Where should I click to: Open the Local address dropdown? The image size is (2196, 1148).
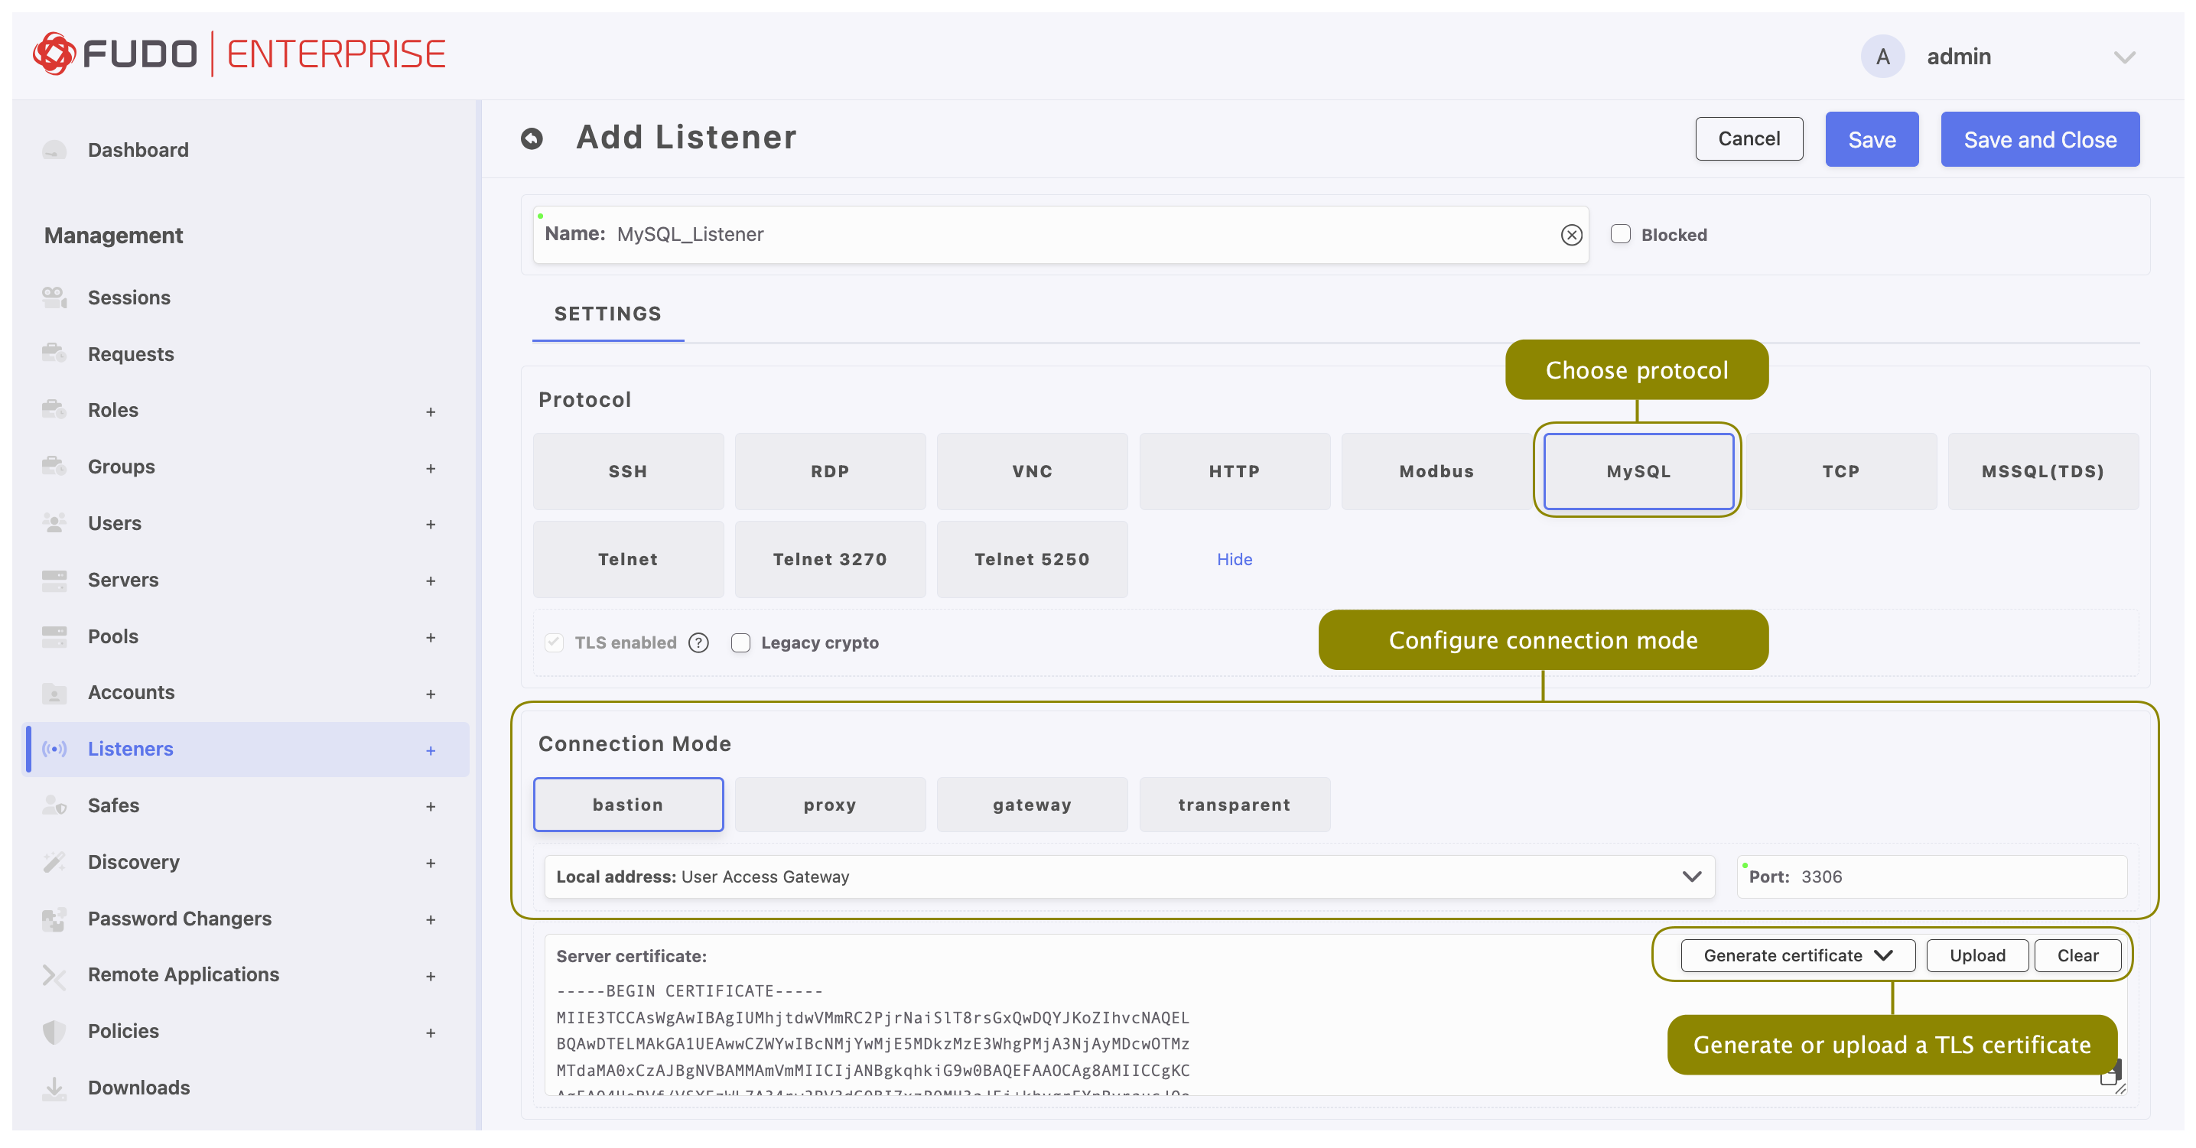pyautogui.click(x=1129, y=877)
